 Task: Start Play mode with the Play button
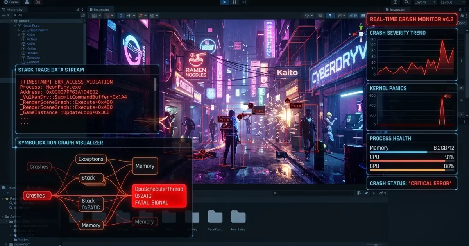pyautogui.click(x=224, y=2)
